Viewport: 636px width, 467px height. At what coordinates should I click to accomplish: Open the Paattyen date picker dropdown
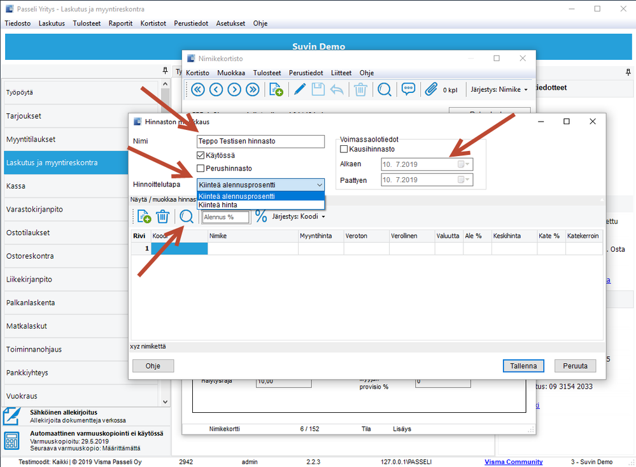point(463,180)
